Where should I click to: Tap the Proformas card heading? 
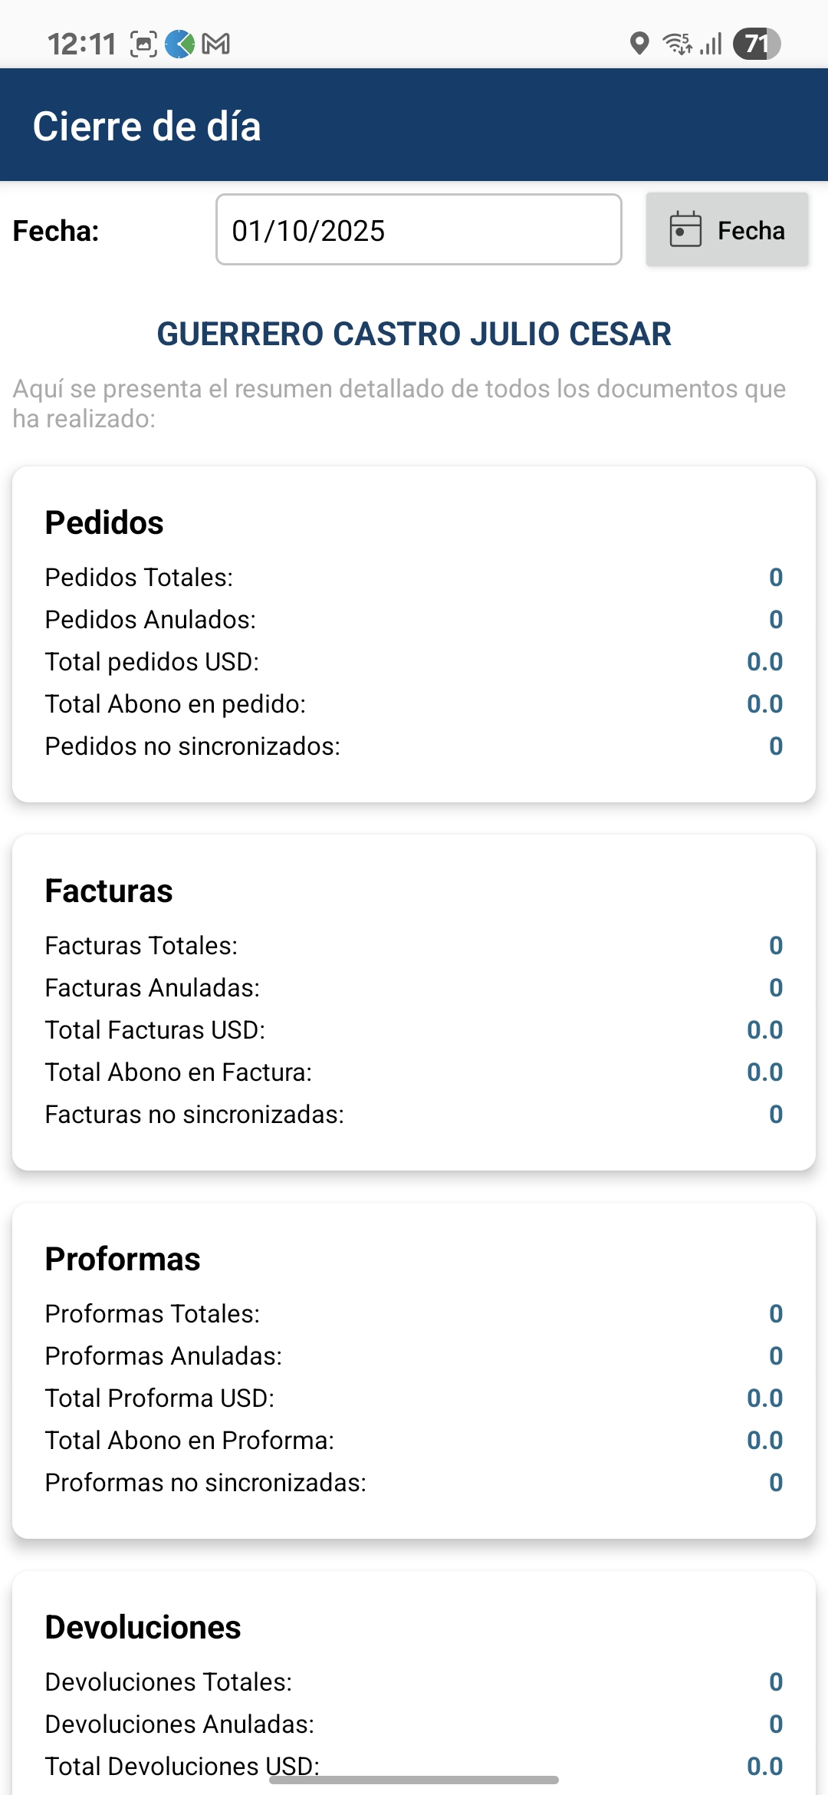pyautogui.click(x=123, y=1259)
